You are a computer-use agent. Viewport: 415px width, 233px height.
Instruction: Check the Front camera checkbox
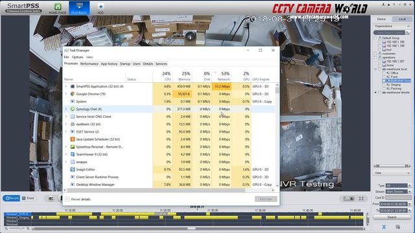pyautogui.click(x=384, y=76)
